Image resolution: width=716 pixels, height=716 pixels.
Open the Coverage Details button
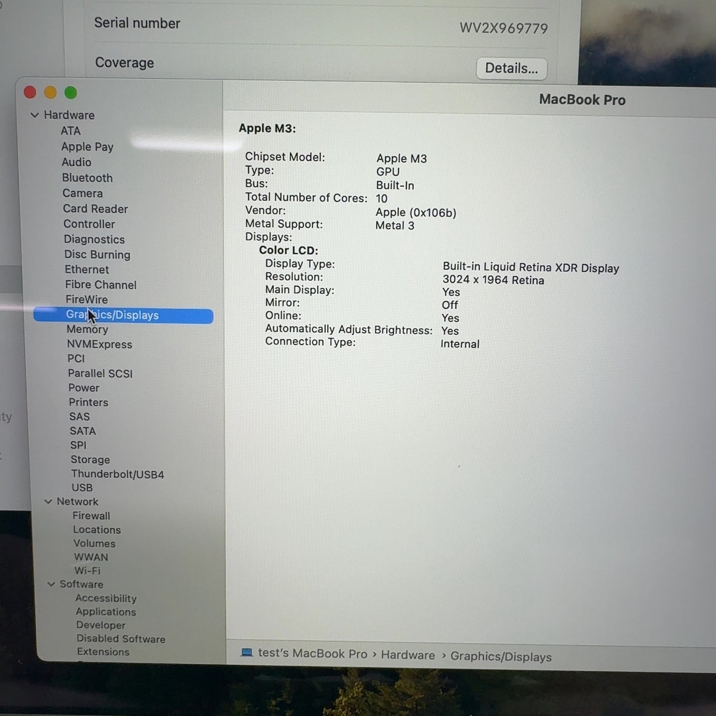511,68
